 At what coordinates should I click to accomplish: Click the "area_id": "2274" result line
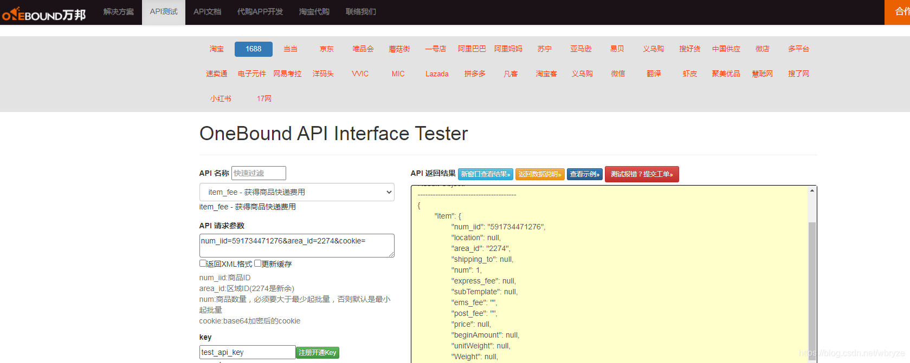(481, 248)
